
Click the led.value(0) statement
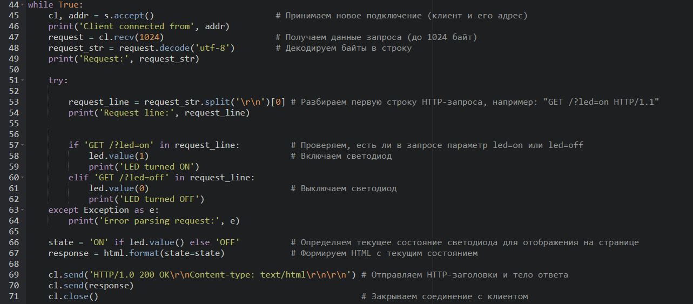pyautogui.click(x=119, y=188)
